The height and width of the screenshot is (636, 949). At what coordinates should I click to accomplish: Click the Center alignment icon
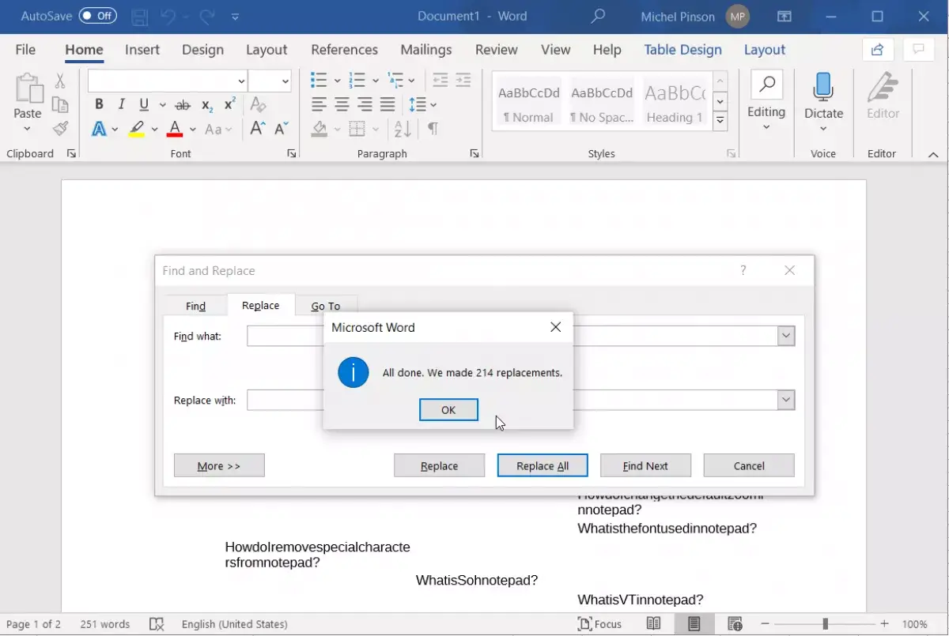tap(342, 104)
